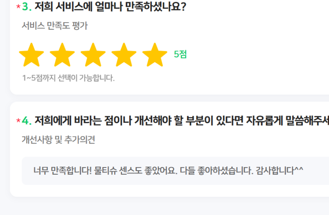Image resolution: width=329 pixels, height=215 pixels.
Task: Select the second rating star
Action: (62, 55)
